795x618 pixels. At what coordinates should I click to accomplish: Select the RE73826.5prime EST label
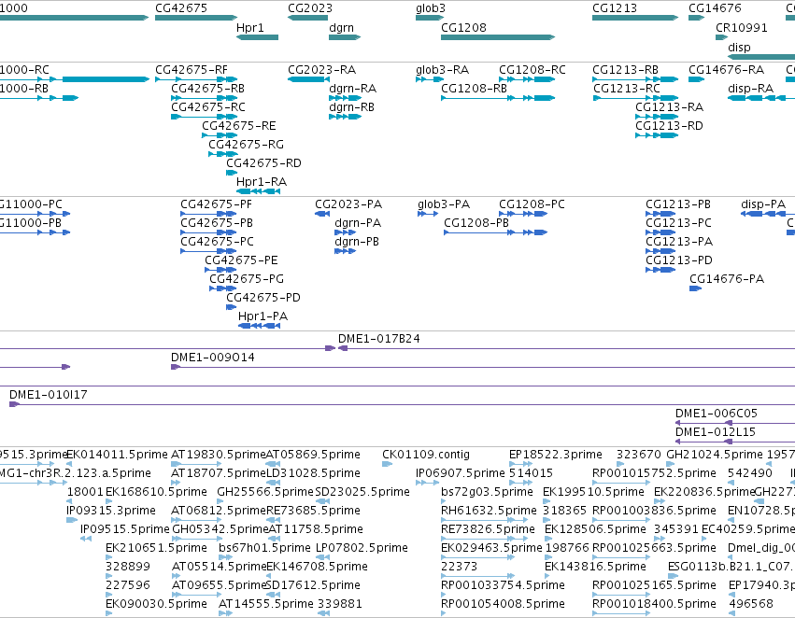click(x=488, y=529)
